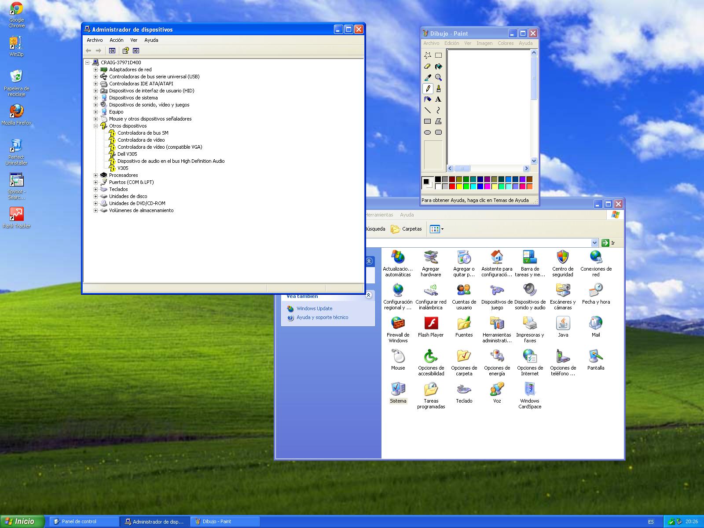The height and width of the screenshot is (528, 704).
Task: Select the Airbrush tool in Paint
Action: coord(427,99)
